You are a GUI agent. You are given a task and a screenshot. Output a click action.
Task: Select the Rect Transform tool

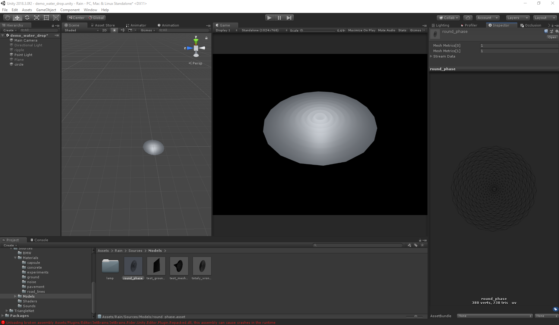click(46, 18)
